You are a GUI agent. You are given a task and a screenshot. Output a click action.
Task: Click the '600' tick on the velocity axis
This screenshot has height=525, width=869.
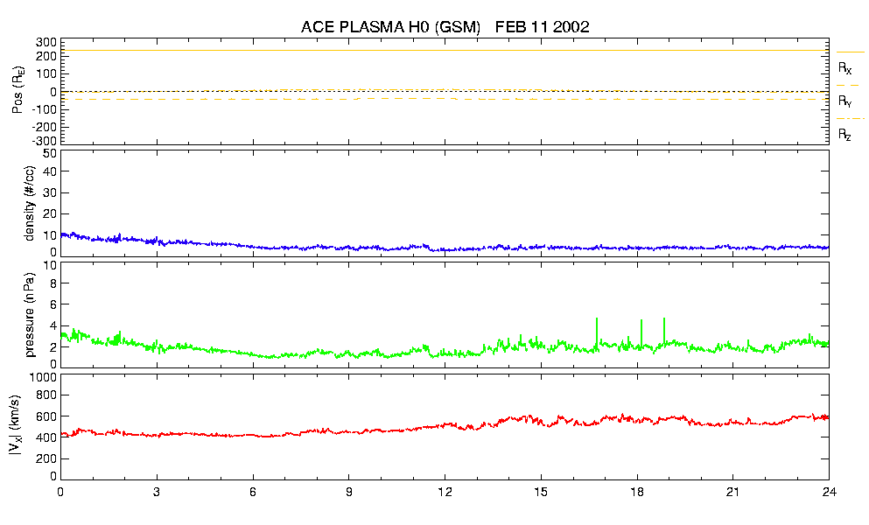[46, 416]
